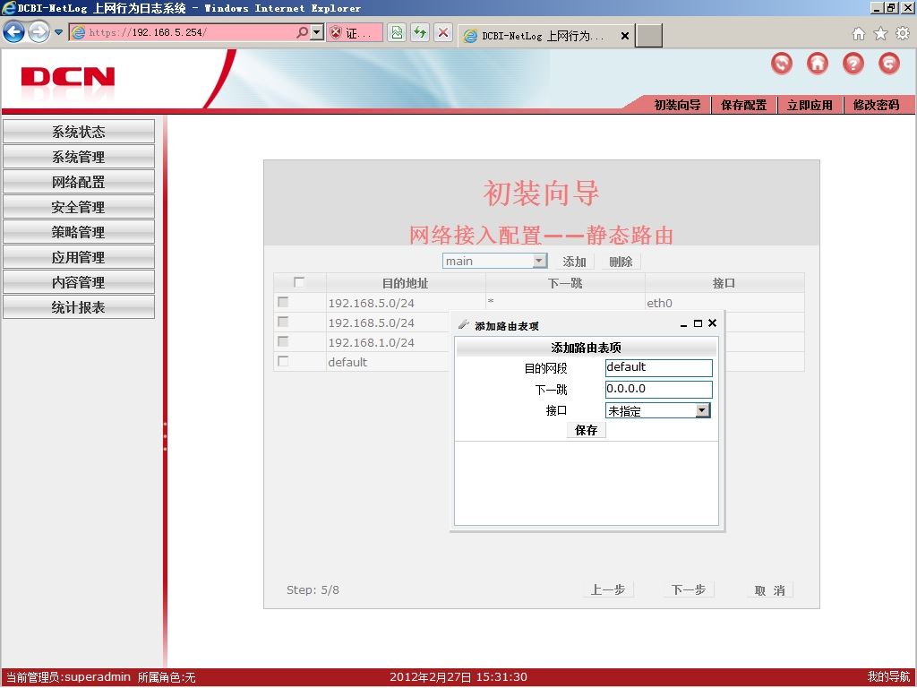Check the default route checkbox

(x=283, y=361)
